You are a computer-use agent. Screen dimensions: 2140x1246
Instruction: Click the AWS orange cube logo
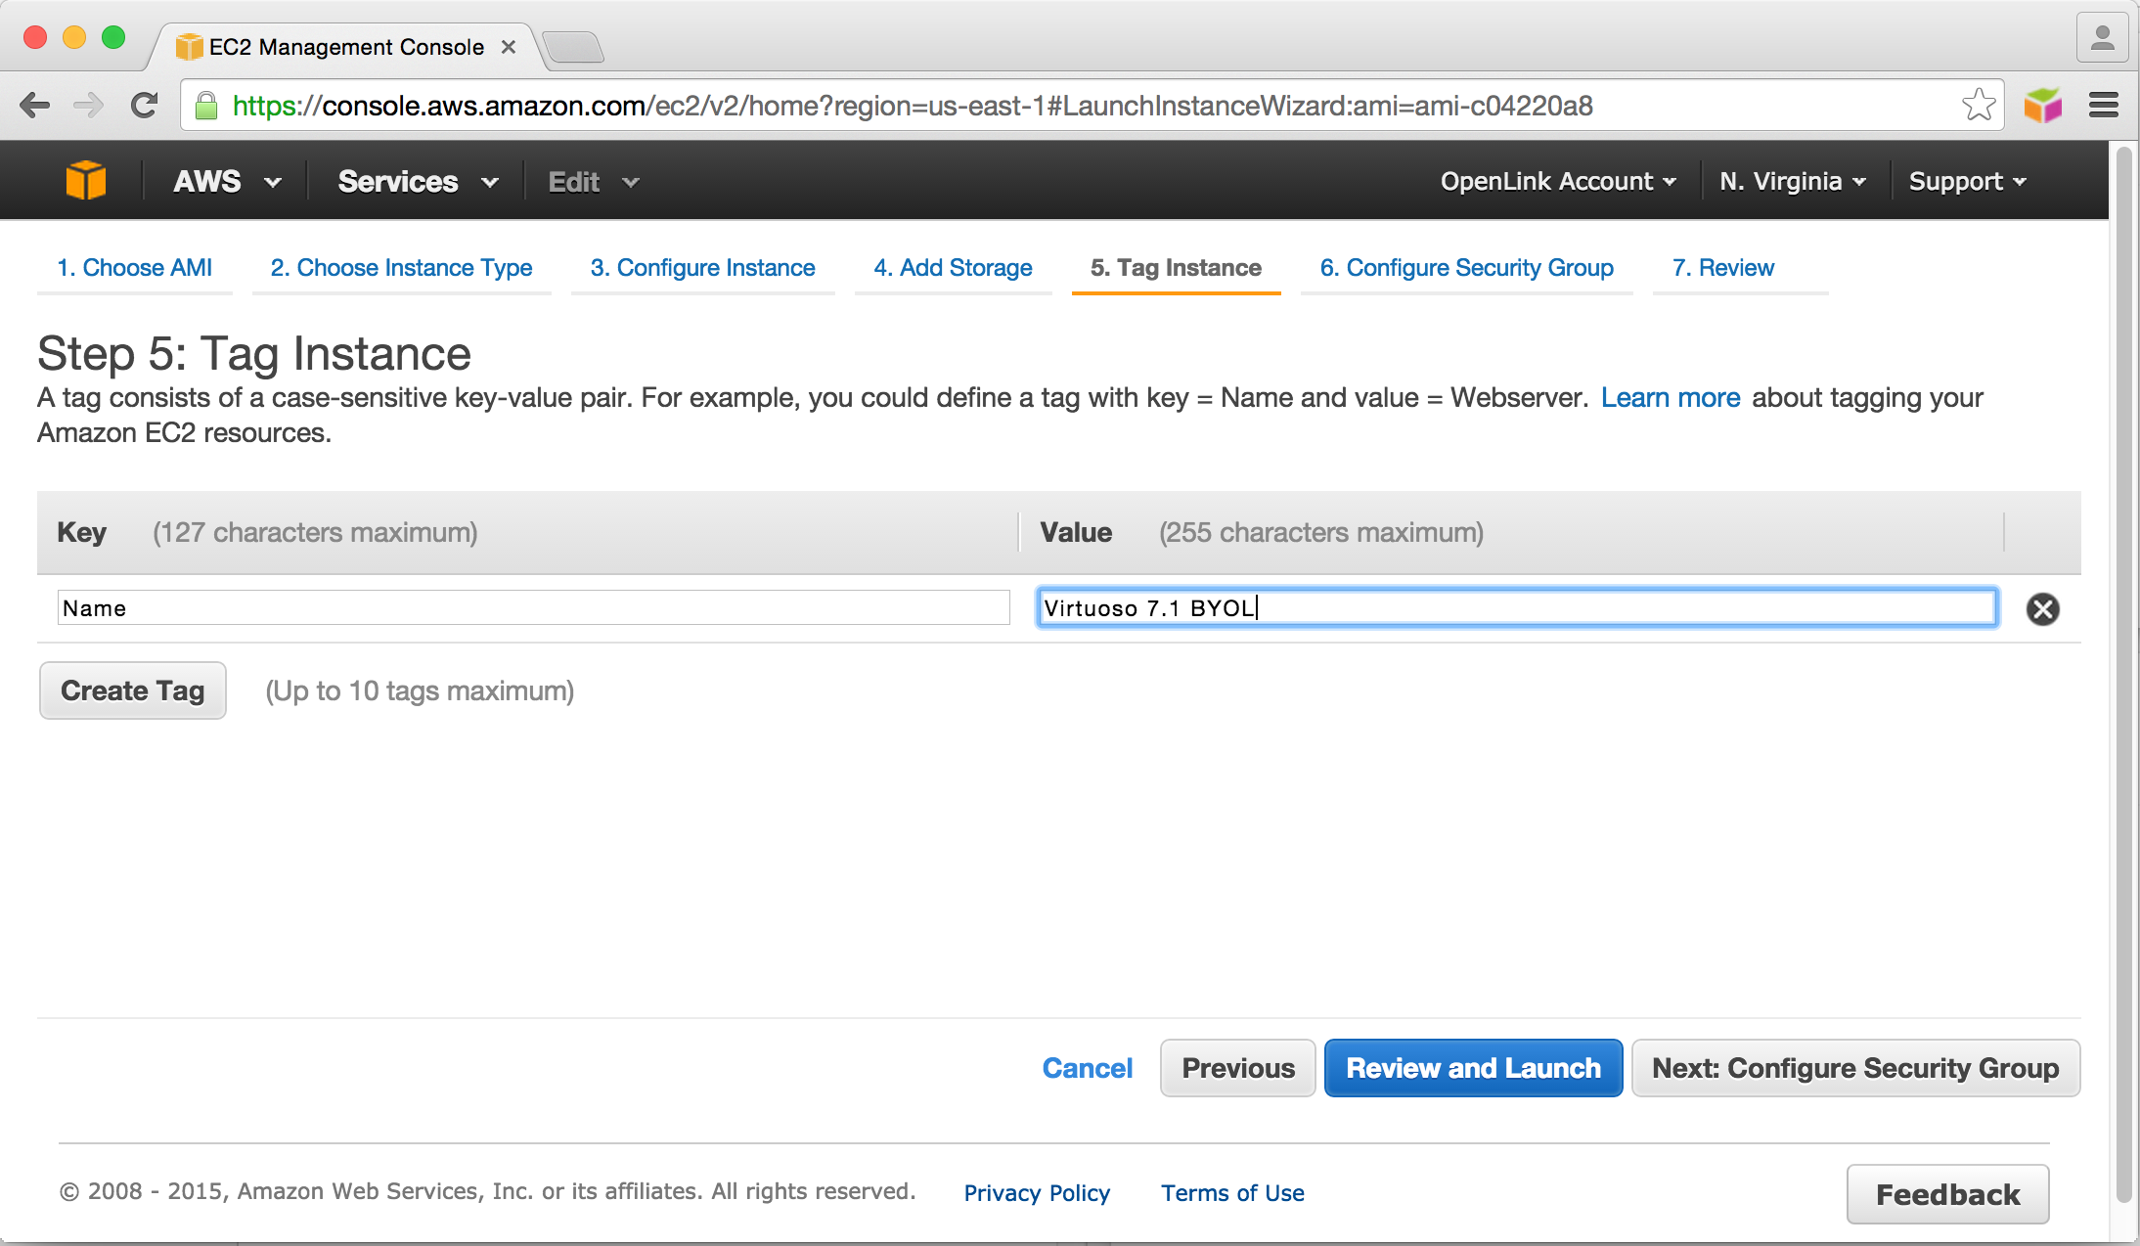pyautogui.click(x=85, y=181)
